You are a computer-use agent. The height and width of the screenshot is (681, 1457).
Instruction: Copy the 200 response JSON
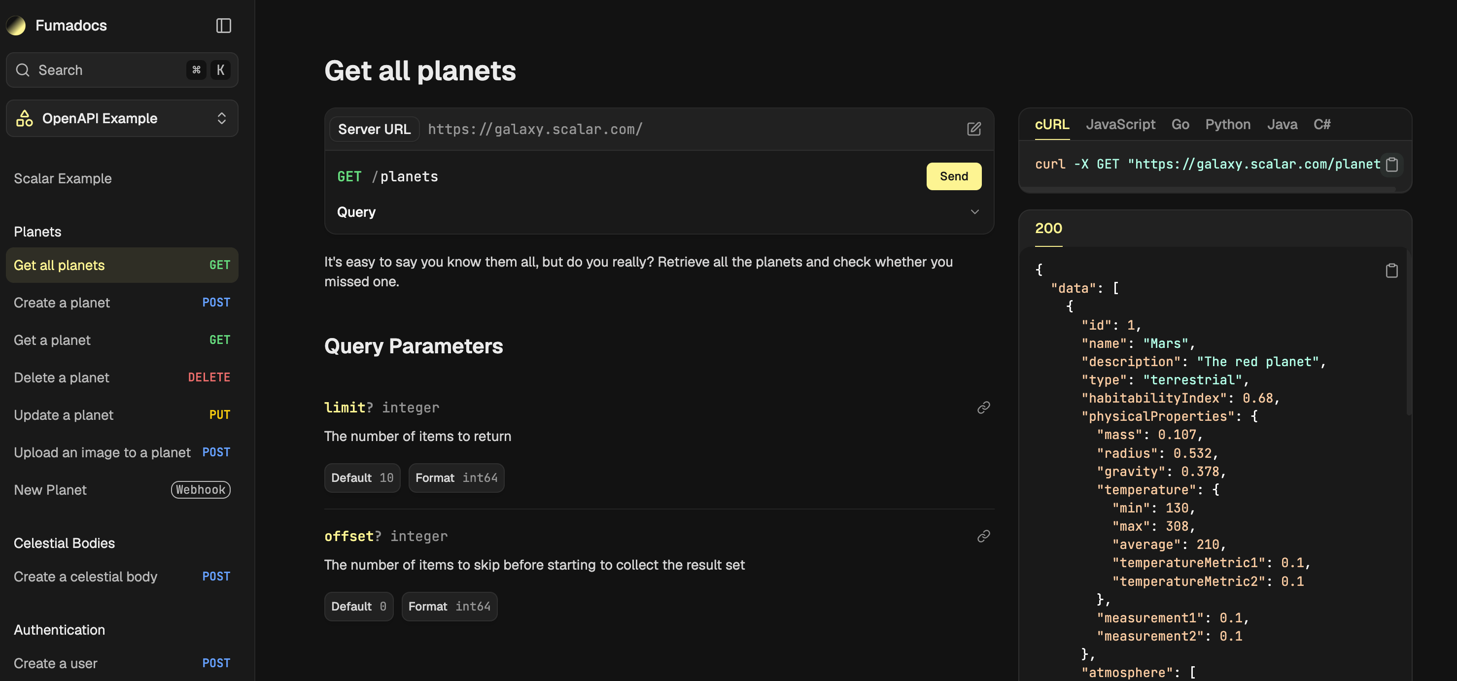[1391, 271]
